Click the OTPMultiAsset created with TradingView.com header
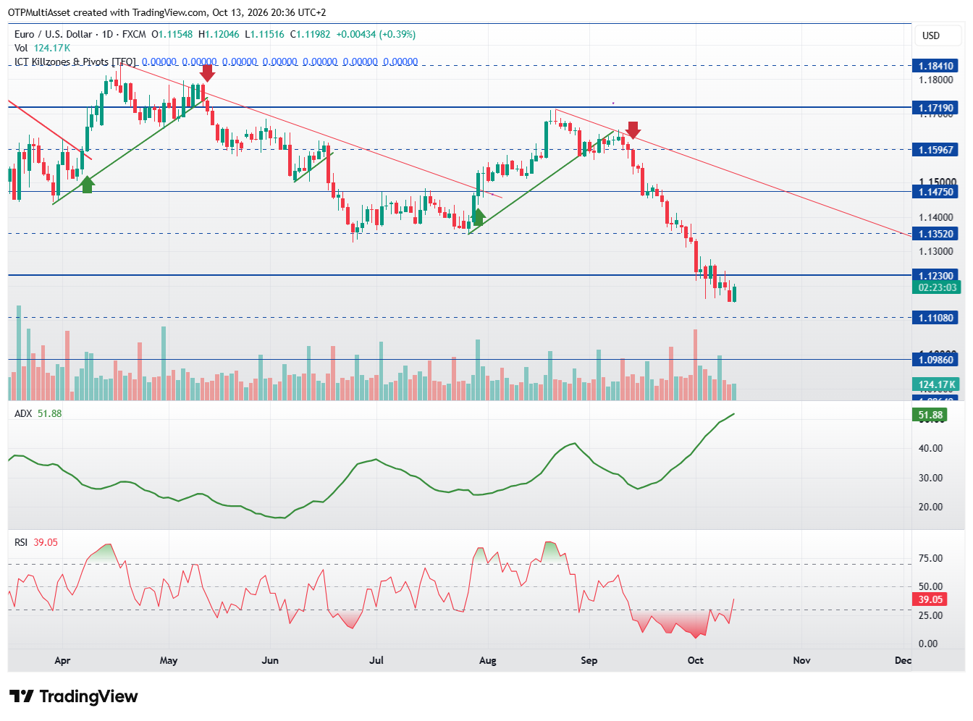 tap(167, 12)
